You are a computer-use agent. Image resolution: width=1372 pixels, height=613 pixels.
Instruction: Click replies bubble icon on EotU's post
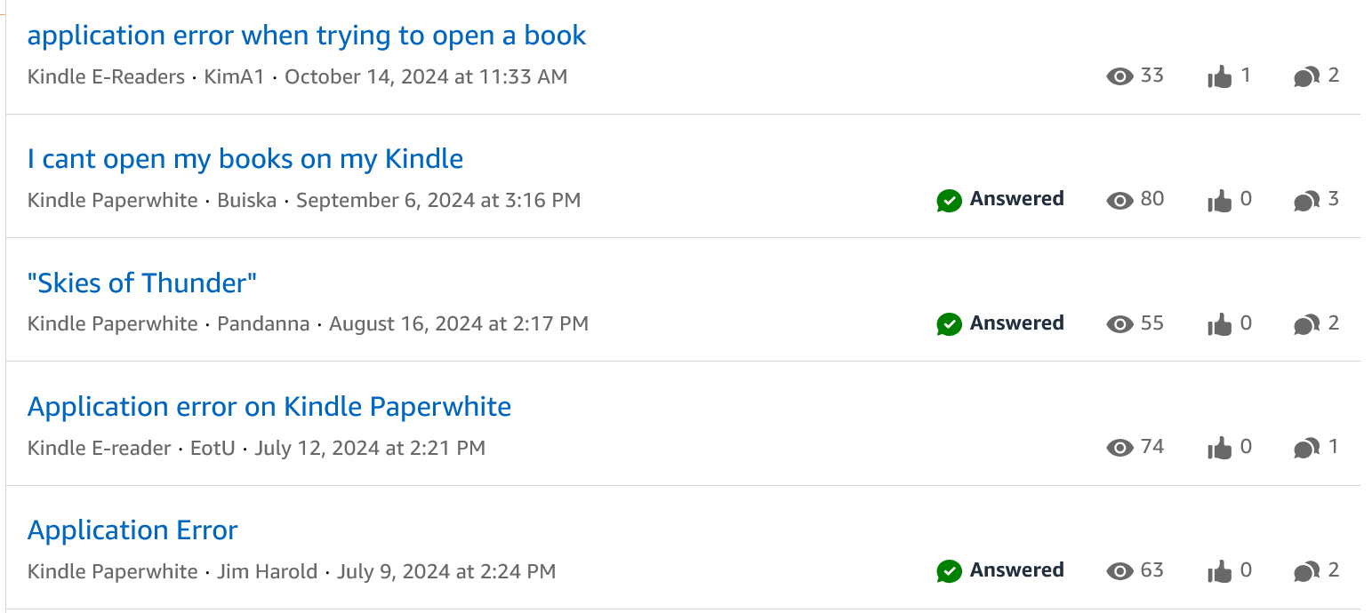1305,448
